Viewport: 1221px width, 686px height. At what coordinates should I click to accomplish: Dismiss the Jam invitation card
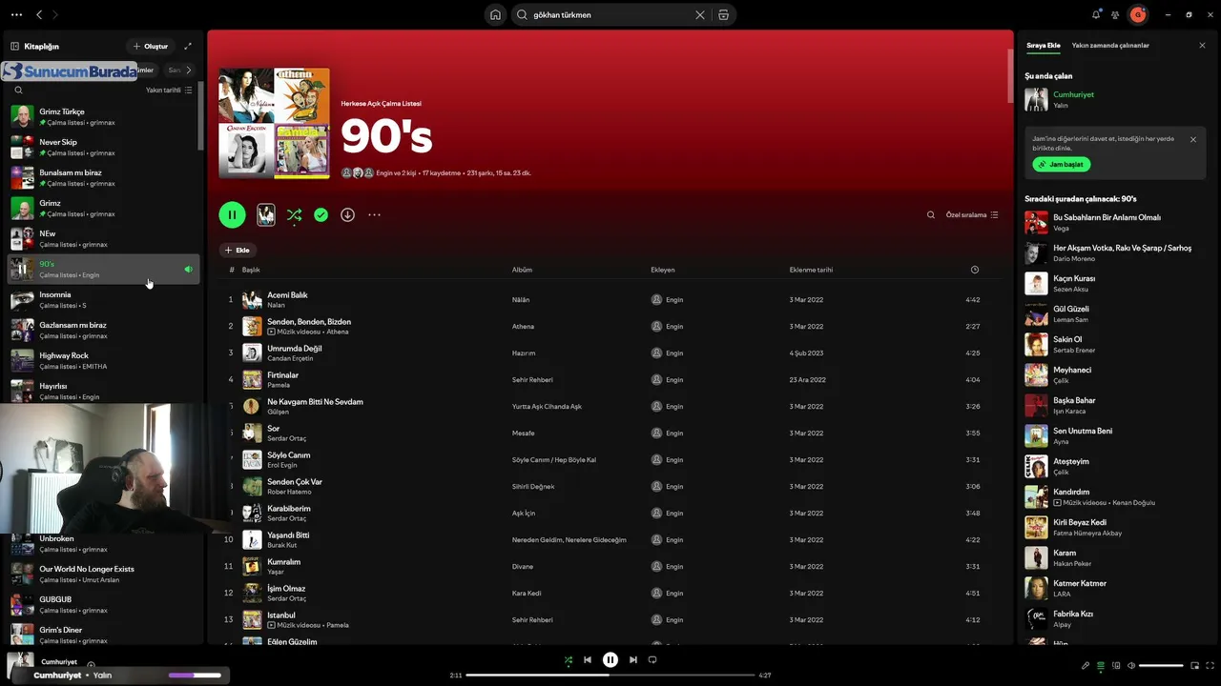(x=1192, y=139)
